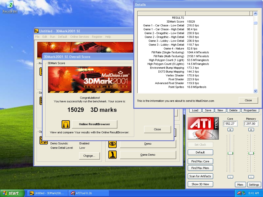Click Details list scroll up arrow
This screenshot has height=197, width=263.
tap(255, 13)
